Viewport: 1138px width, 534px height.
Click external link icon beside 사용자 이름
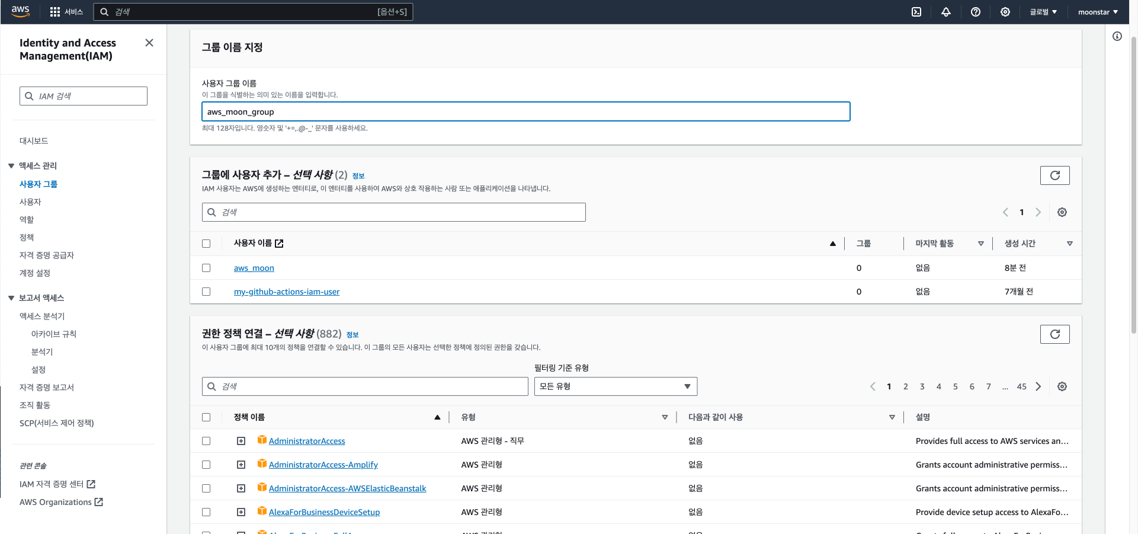click(280, 244)
